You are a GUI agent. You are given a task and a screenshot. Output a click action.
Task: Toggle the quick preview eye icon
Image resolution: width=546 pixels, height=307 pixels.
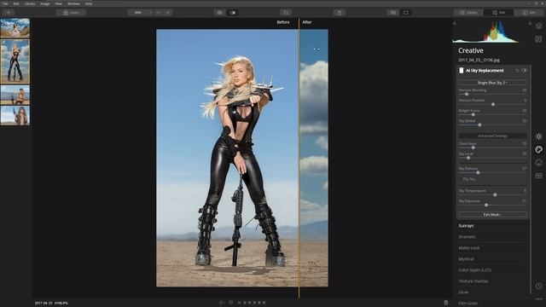(x=220, y=13)
